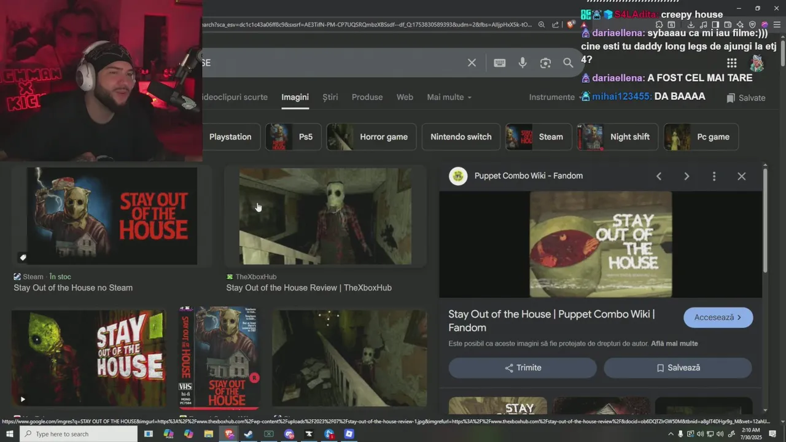This screenshot has height=442, width=786.
Task: Filter images by Pc game chip
Action: 701,137
